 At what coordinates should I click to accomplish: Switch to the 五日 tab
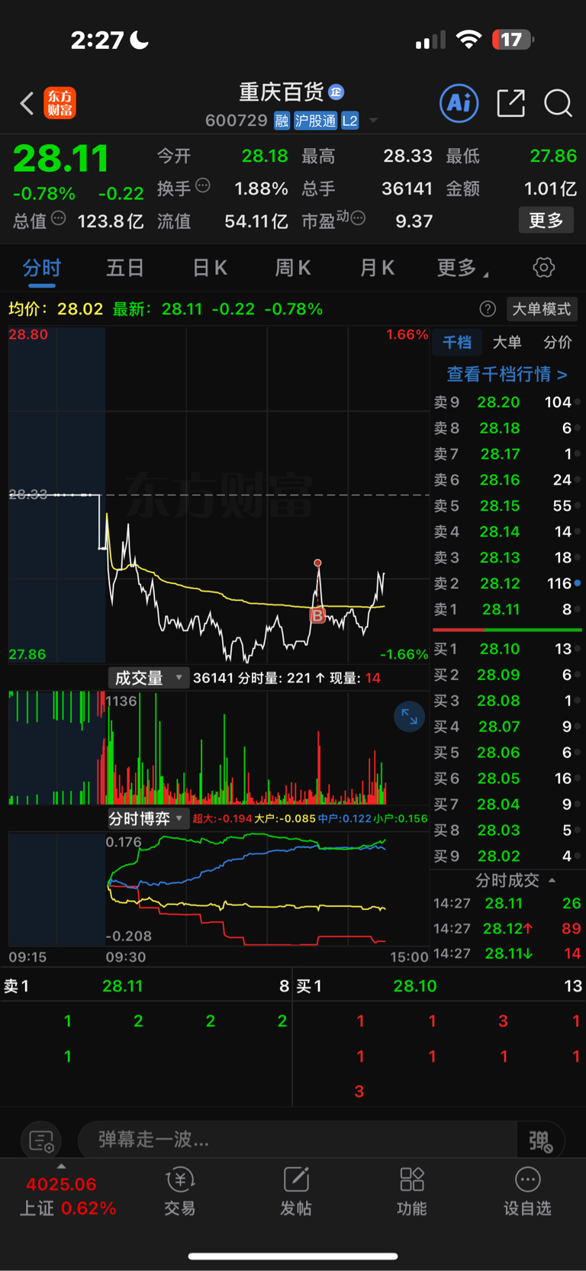point(125,268)
